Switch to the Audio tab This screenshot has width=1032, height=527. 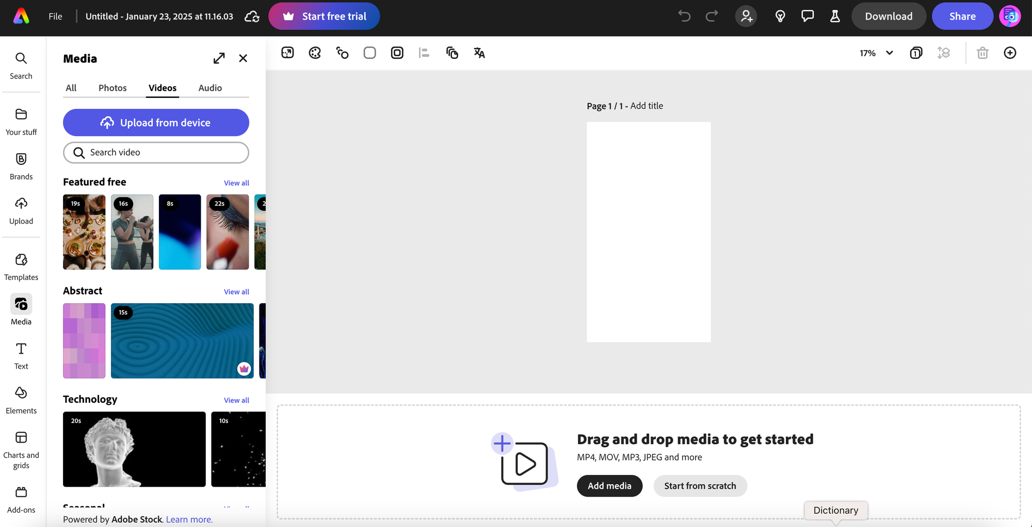(x=209, y=88)
